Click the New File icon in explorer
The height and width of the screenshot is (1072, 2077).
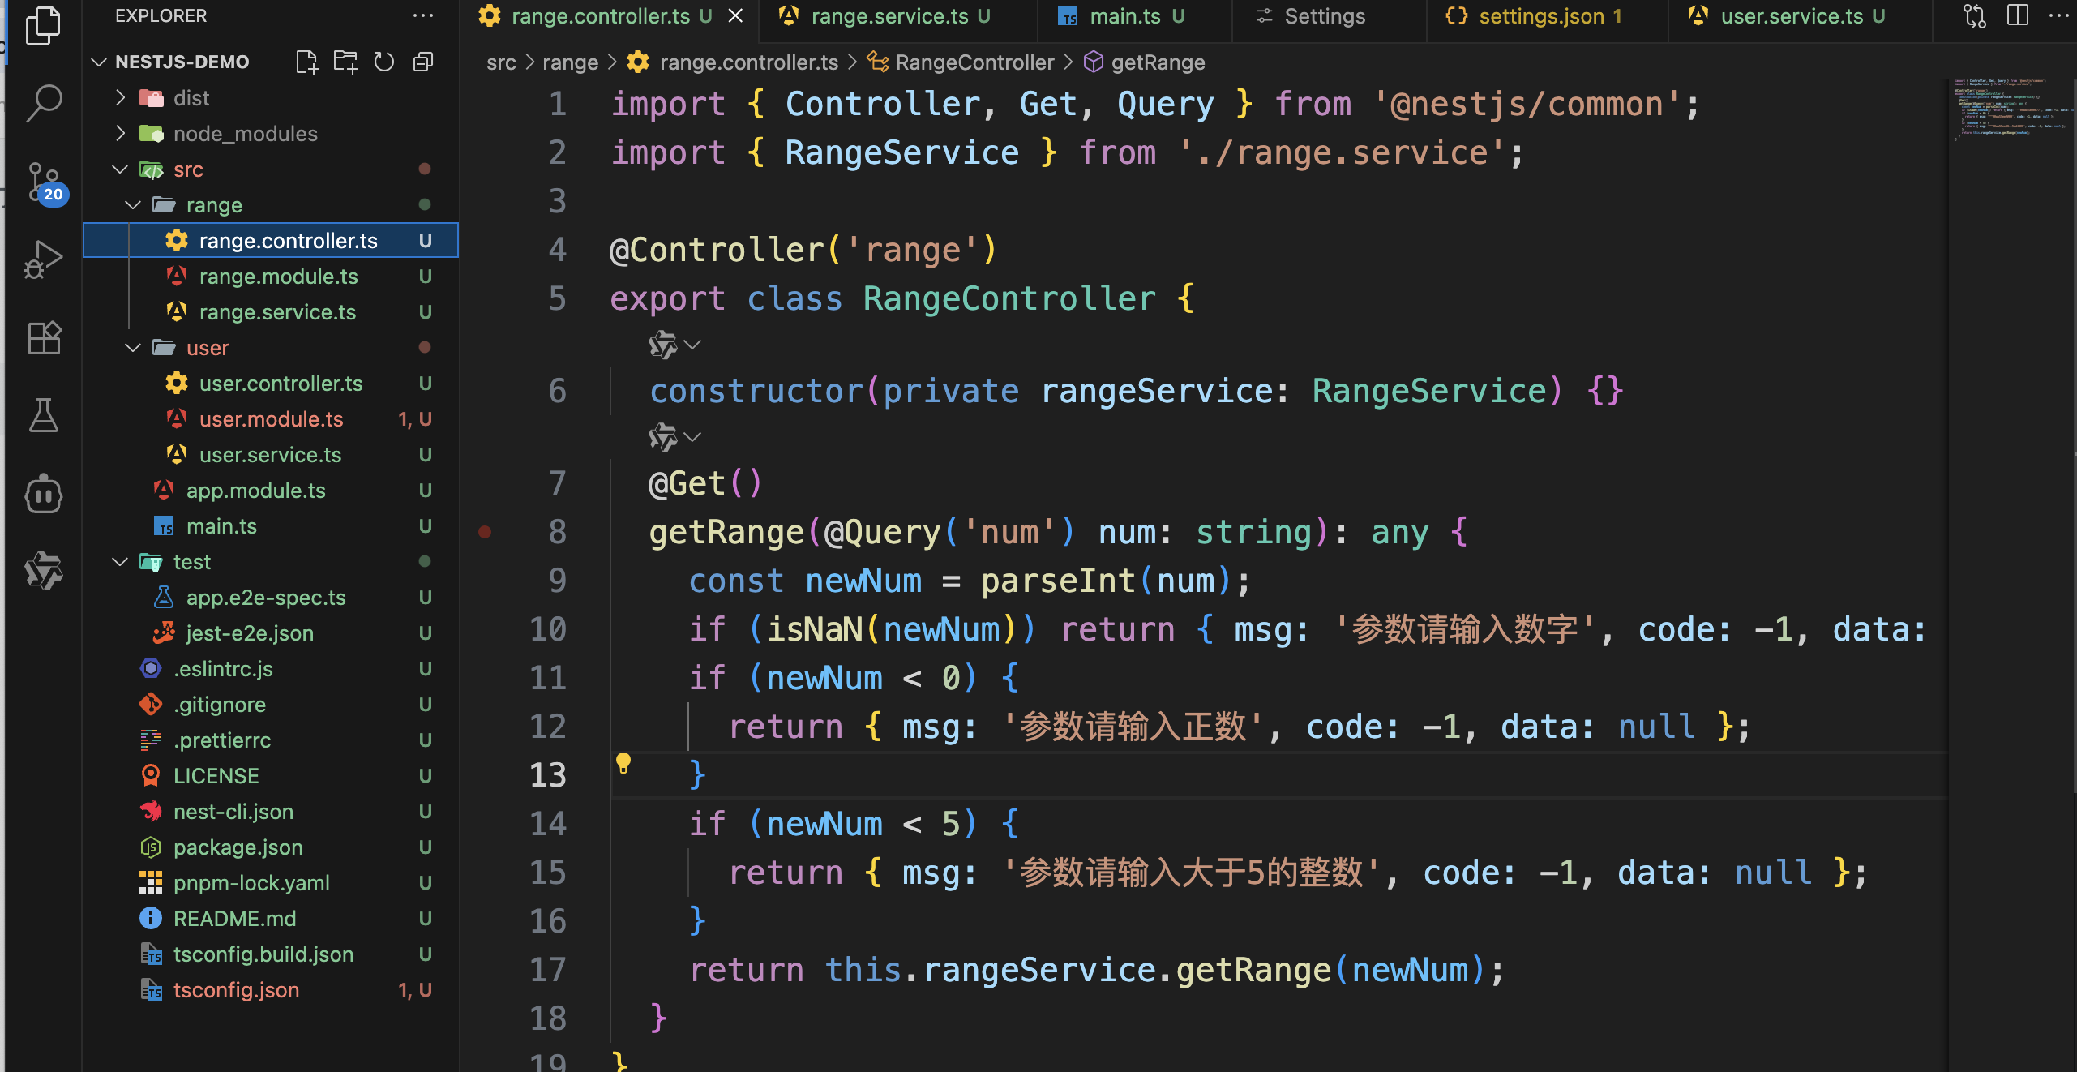306,62
